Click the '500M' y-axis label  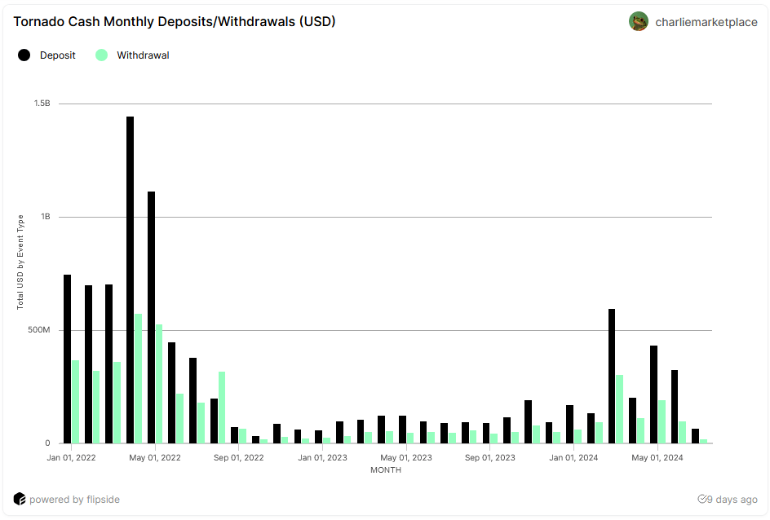coord(39,329)
